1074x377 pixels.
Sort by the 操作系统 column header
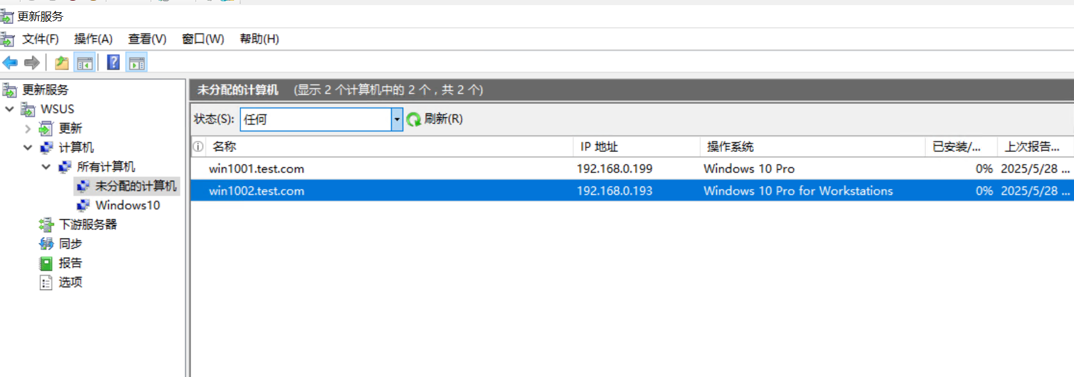[812, 147]
